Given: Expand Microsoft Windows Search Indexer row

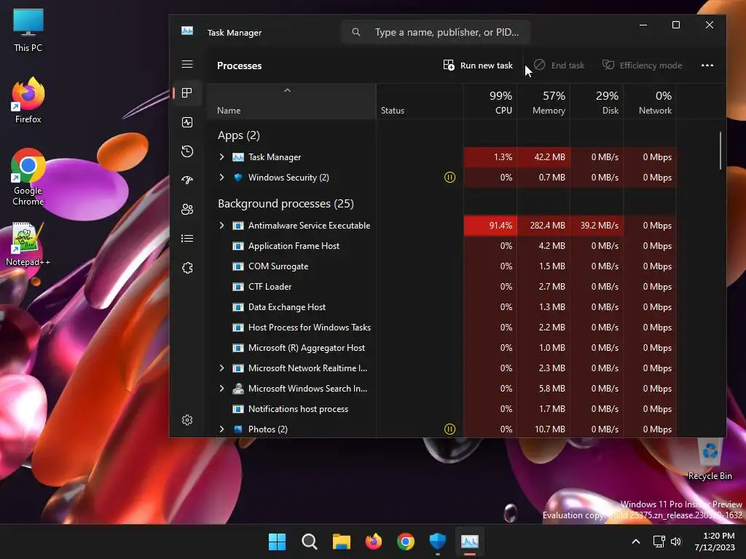Looking at the screenshot, I should pos(221,389).
